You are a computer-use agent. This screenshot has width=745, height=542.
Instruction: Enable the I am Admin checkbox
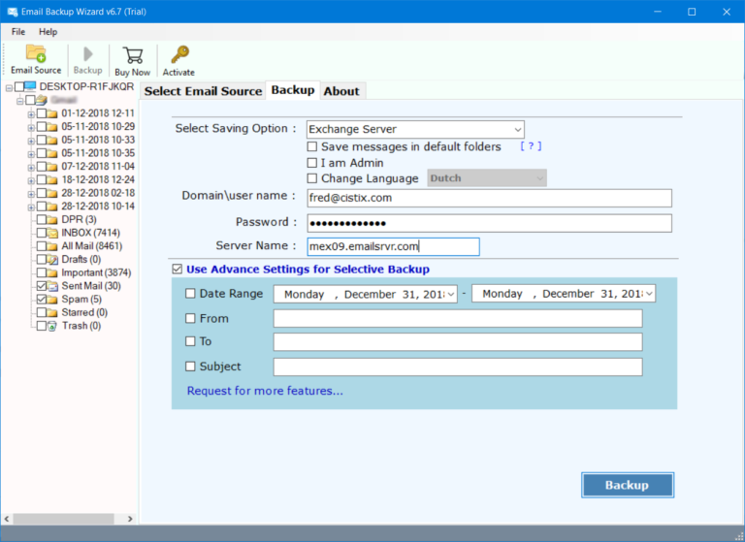click(x=312, y=163)
